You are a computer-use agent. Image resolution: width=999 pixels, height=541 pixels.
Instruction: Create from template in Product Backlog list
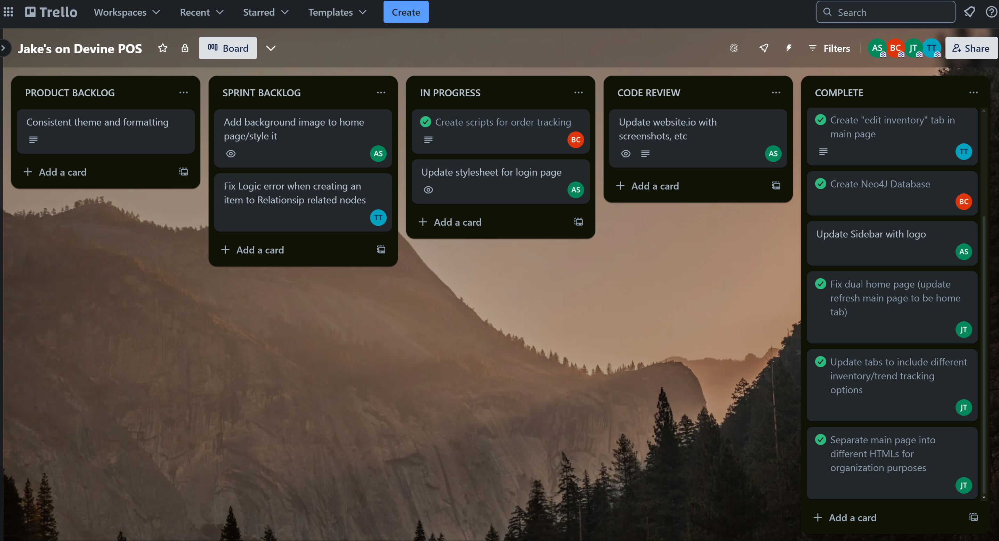coord(184,172)
